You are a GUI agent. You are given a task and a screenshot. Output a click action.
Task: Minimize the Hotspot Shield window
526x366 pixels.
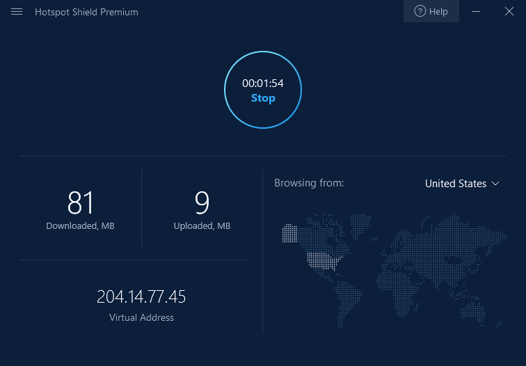pos(476,11)
